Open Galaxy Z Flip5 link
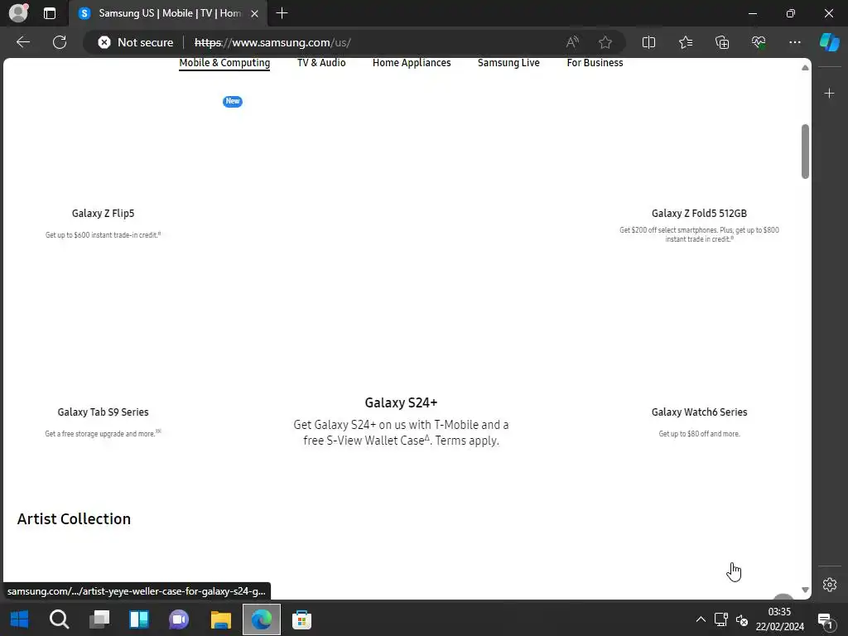This screenshot has width=848, height=636. click(103, 213)
